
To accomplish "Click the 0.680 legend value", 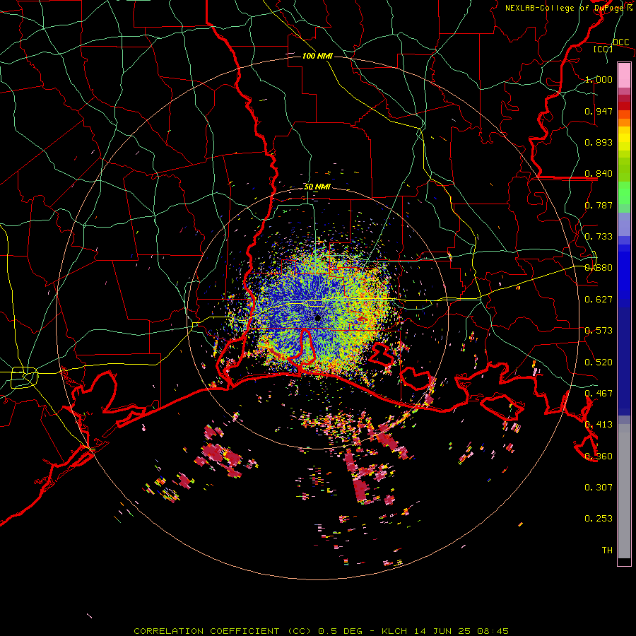I will tap(599, 268).
